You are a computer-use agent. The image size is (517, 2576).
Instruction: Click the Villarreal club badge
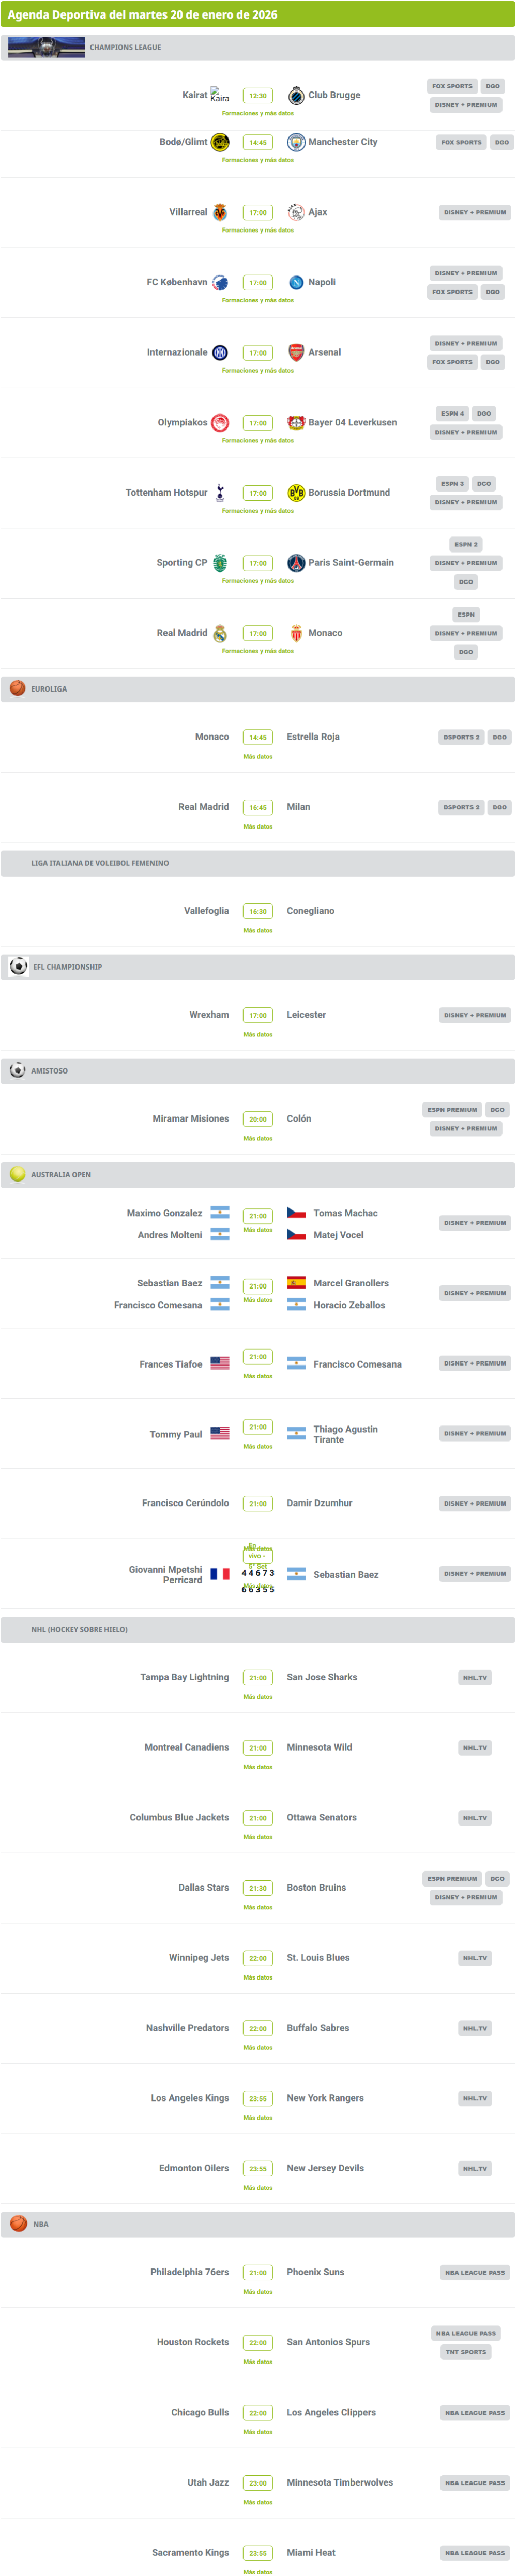(x=220, y=213)
